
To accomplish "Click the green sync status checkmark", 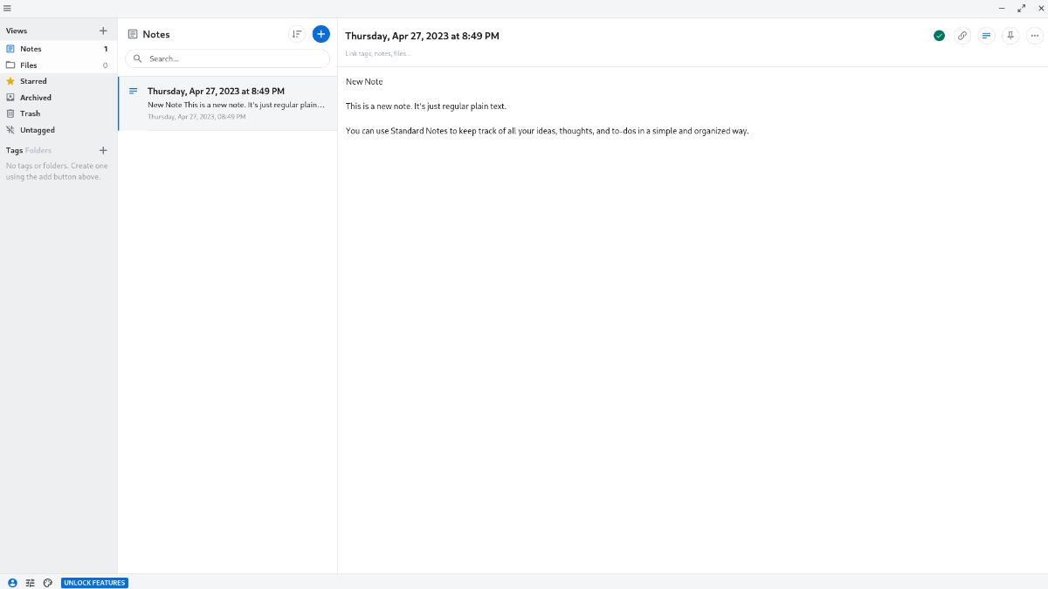I will point(939,36).
